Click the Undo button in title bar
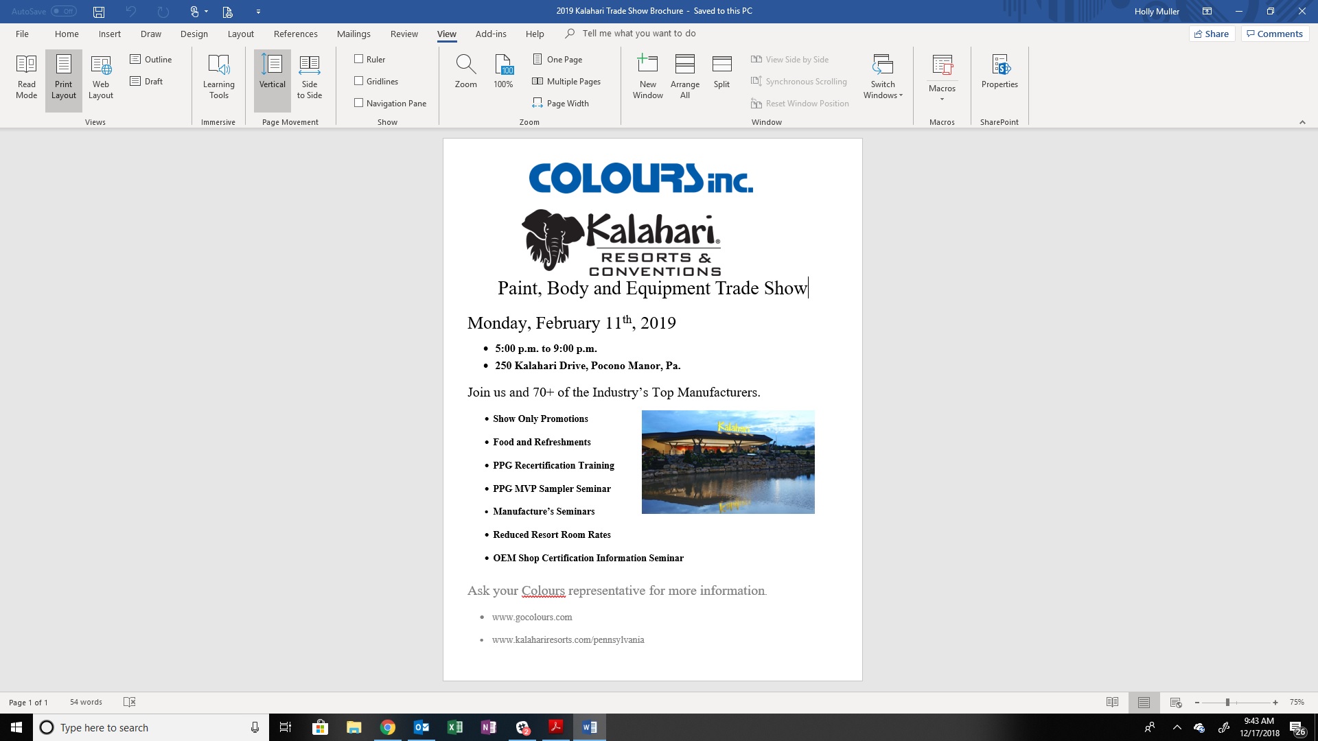Viewport: 1318px width, 741px height. click(x=131, y=12)
